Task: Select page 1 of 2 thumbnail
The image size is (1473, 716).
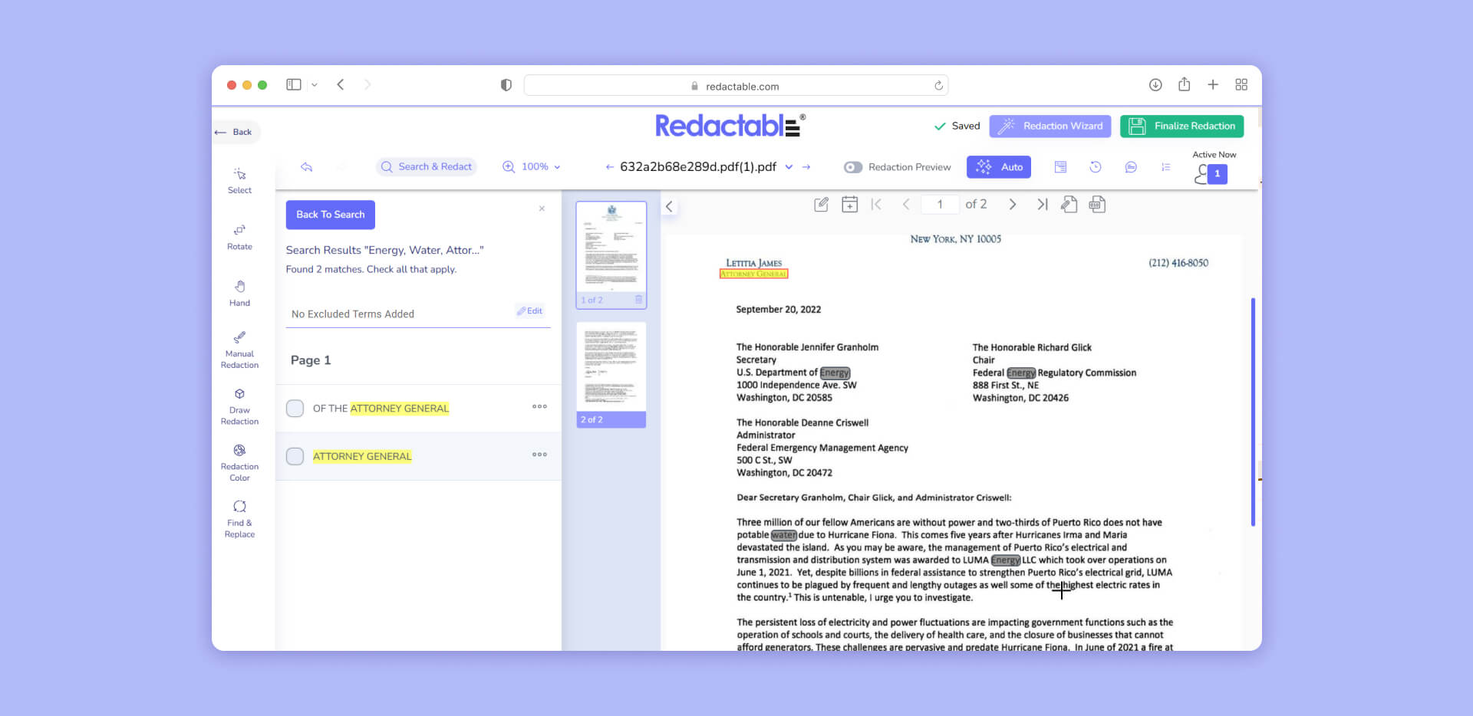Action: (x=611, y=255)
